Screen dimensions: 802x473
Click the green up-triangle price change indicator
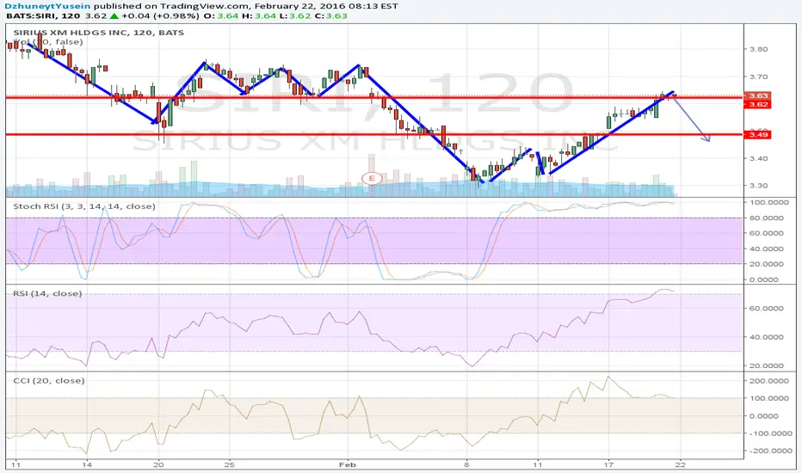[114, 15]
